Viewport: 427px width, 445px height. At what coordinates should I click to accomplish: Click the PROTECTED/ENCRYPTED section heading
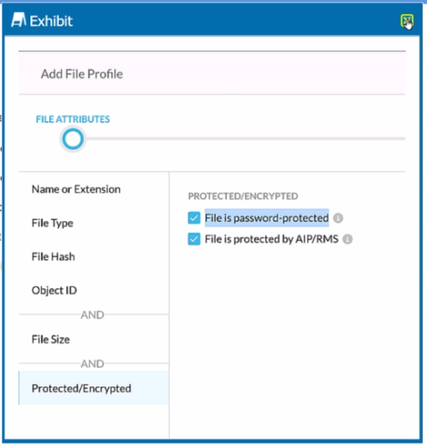click(243, 196)
